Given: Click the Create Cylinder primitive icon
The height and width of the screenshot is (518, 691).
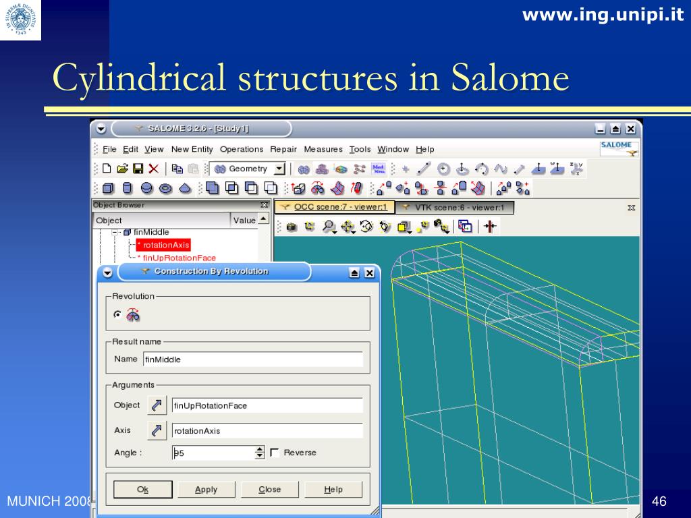Looking at the screenshot, I should 127,189.
